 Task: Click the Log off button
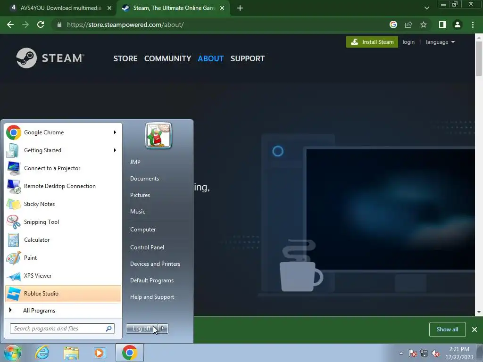coord(142,329)
